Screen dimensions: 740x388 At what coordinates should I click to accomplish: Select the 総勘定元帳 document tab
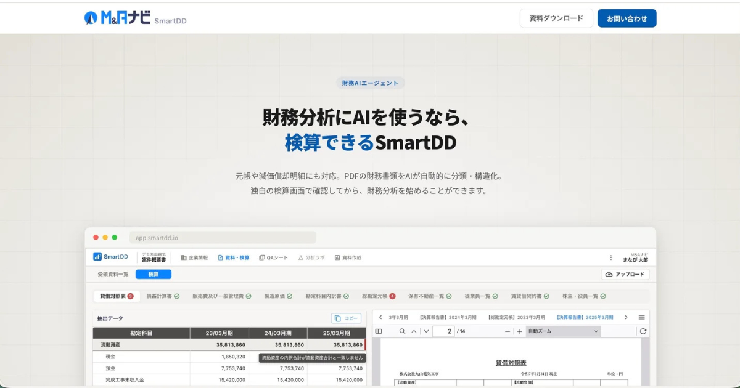[379, 296]
